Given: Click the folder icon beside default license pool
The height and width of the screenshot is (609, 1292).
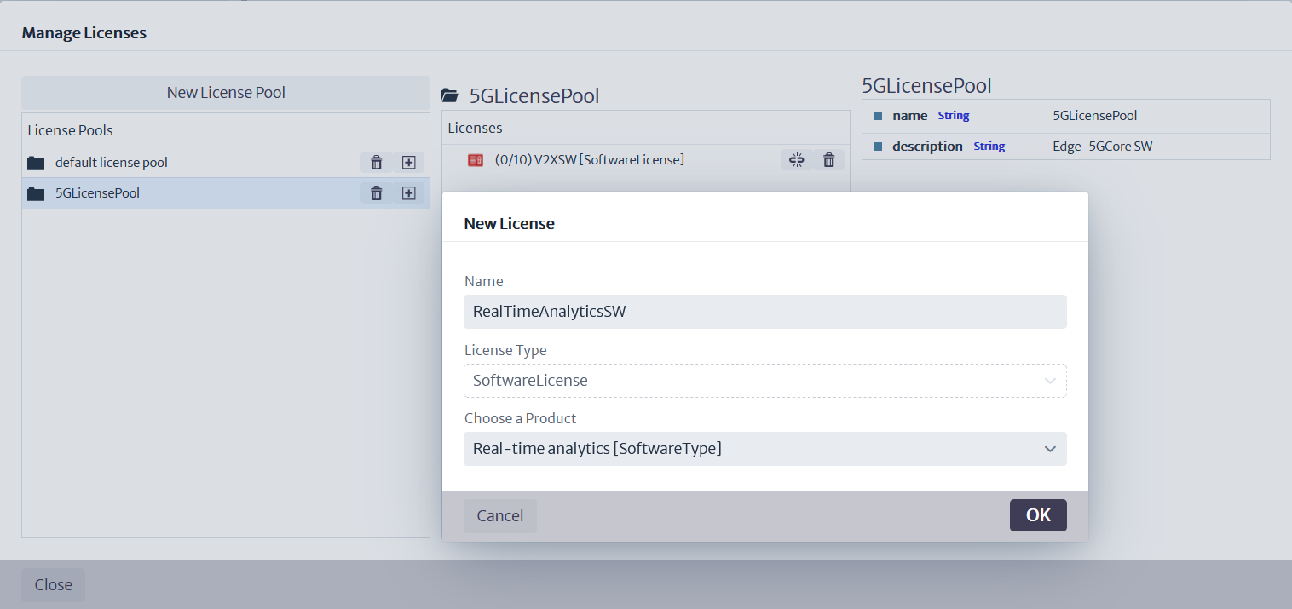Looking at the screenshot, I should (36, 162).
